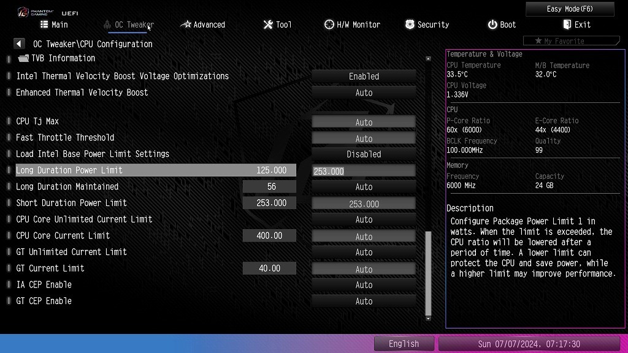Edit the CPU Core Current Limit field

click(x=364, y=237)
